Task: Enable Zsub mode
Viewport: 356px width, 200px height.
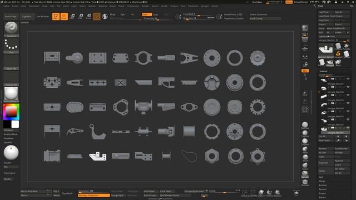Action: (x=156, y=14)
